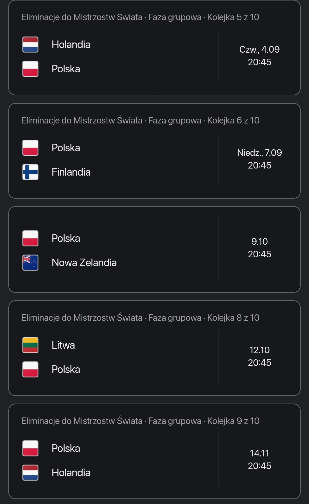This screenshot has width=309, height=504.
Task: Open match scheduled Czw., 4.09 at 20:45
Action: click(259, 56)
